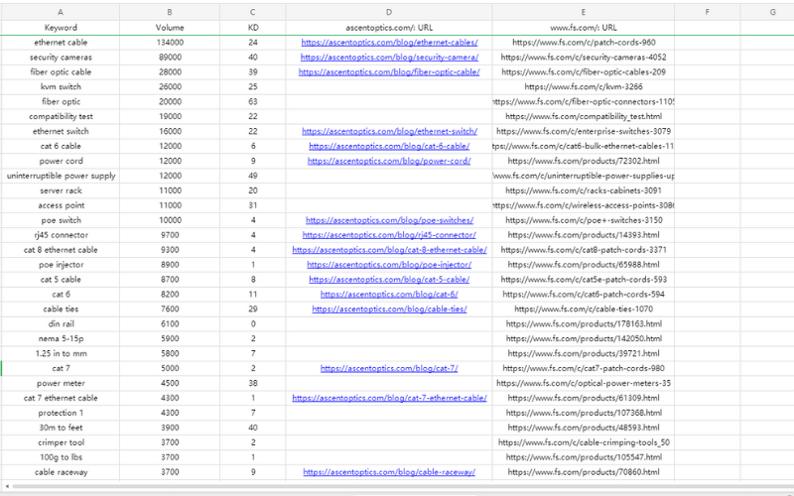Open ascentoptics rj45-connector blog link
The image size is (794, 496).
(389, 235)
